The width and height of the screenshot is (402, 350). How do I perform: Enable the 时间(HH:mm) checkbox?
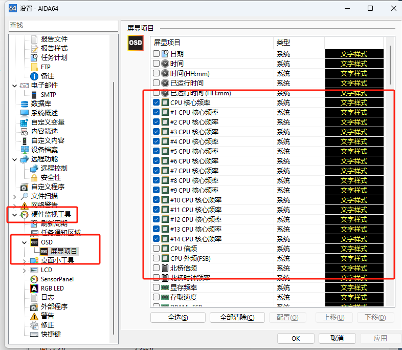(x=156, y=73)
